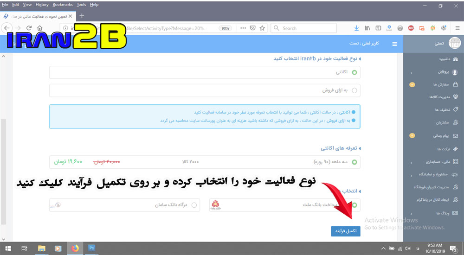The width and height of the screenshot is (464, 255).
Task: Choose پرداخت بانک ملت payment radio
Action: click(x=354, y=205)
